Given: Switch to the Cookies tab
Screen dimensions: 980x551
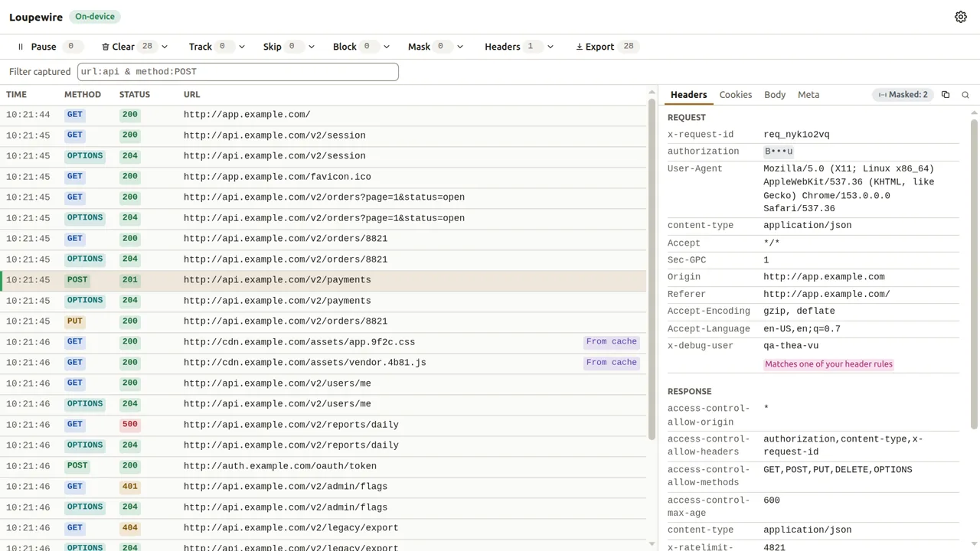Looking at the screenshot, I should click(736, 95).
